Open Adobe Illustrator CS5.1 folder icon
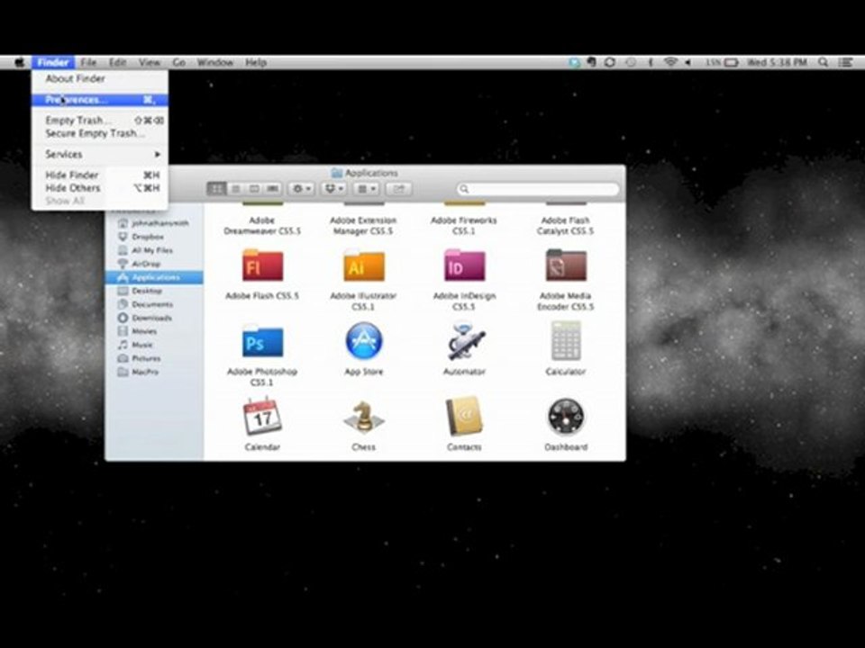 [x=363, y=265]
